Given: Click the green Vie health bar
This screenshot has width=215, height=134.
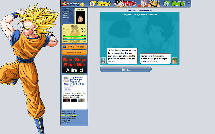Looking at the screenshot, I should tap(75, 37).
